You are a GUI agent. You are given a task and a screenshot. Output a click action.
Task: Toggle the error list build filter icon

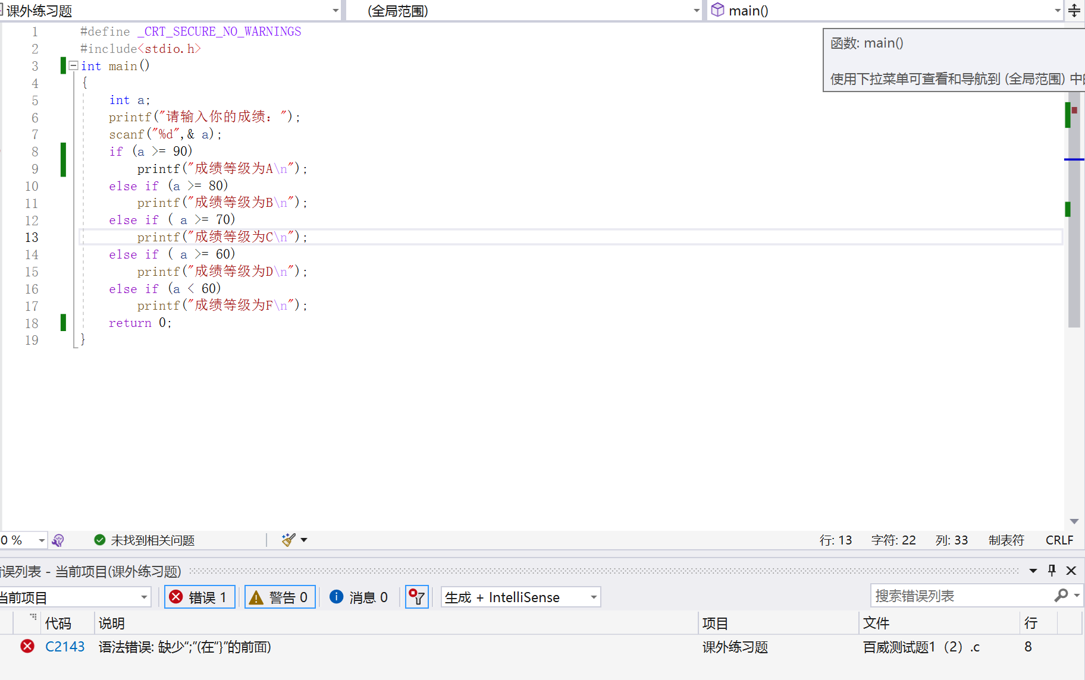(417, 597)
